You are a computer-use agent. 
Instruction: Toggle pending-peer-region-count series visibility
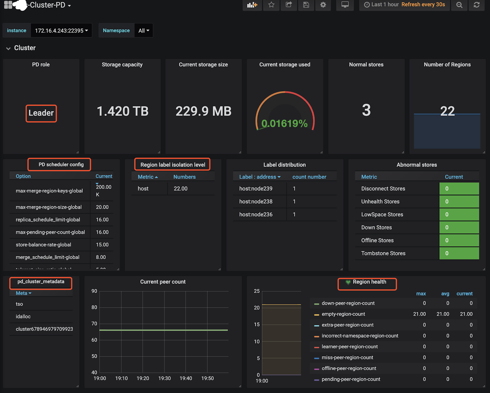(351, 379)
